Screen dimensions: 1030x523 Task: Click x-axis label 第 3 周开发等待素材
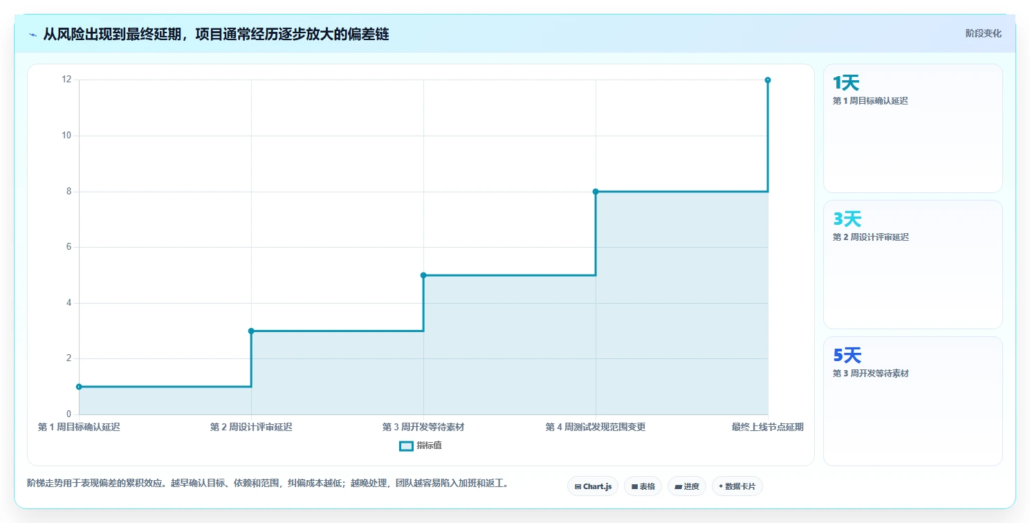tap(423, 427)
